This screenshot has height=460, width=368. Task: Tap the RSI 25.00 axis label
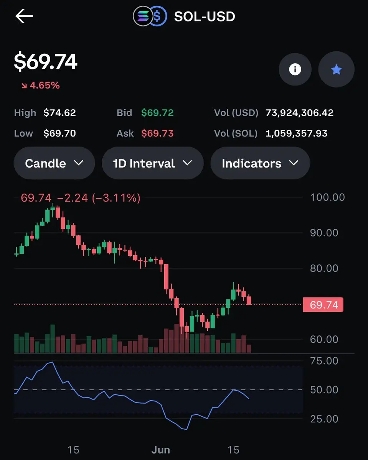(324, 419)
